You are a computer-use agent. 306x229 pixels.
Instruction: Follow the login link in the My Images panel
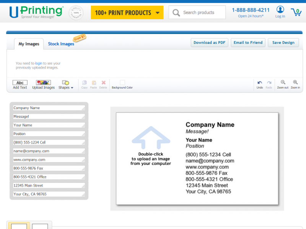coord(39,63)
